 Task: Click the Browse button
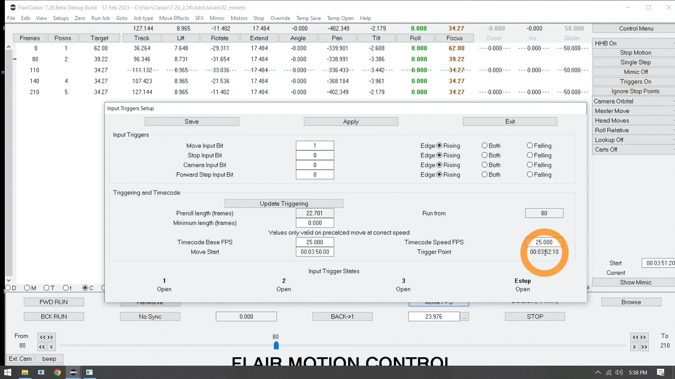[x=631, y=302]
